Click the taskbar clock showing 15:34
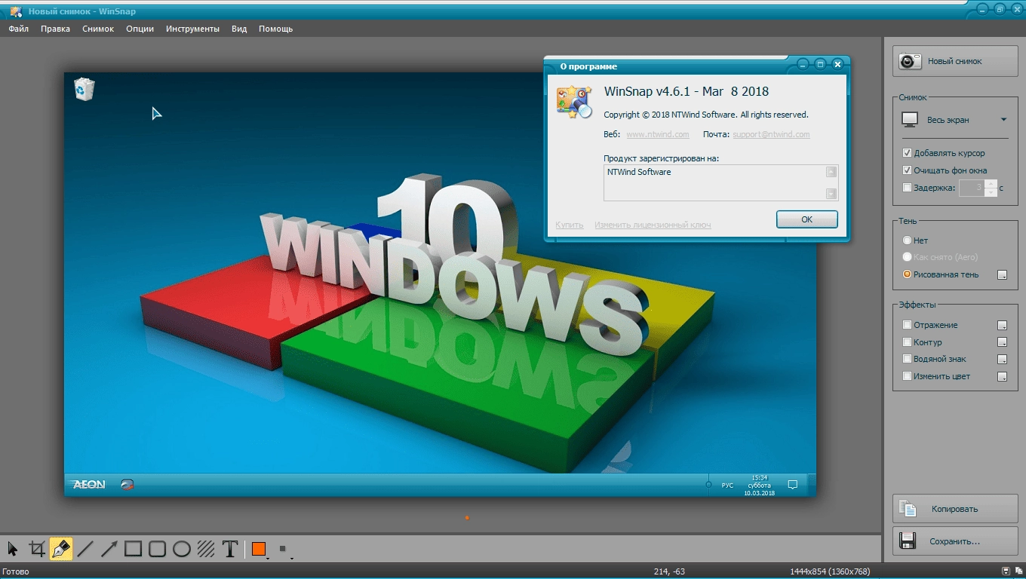1026x579 pixels. tap(759, 485)
